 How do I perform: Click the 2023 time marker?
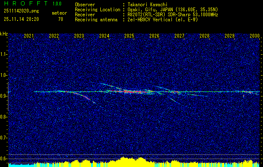(x=79, y=35)
